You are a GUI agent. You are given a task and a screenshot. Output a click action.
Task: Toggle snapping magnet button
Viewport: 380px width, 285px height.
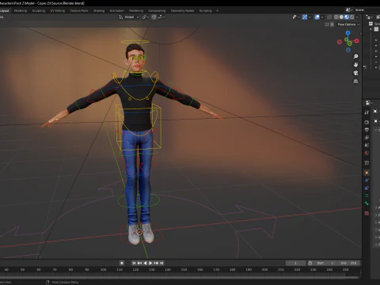154,17
